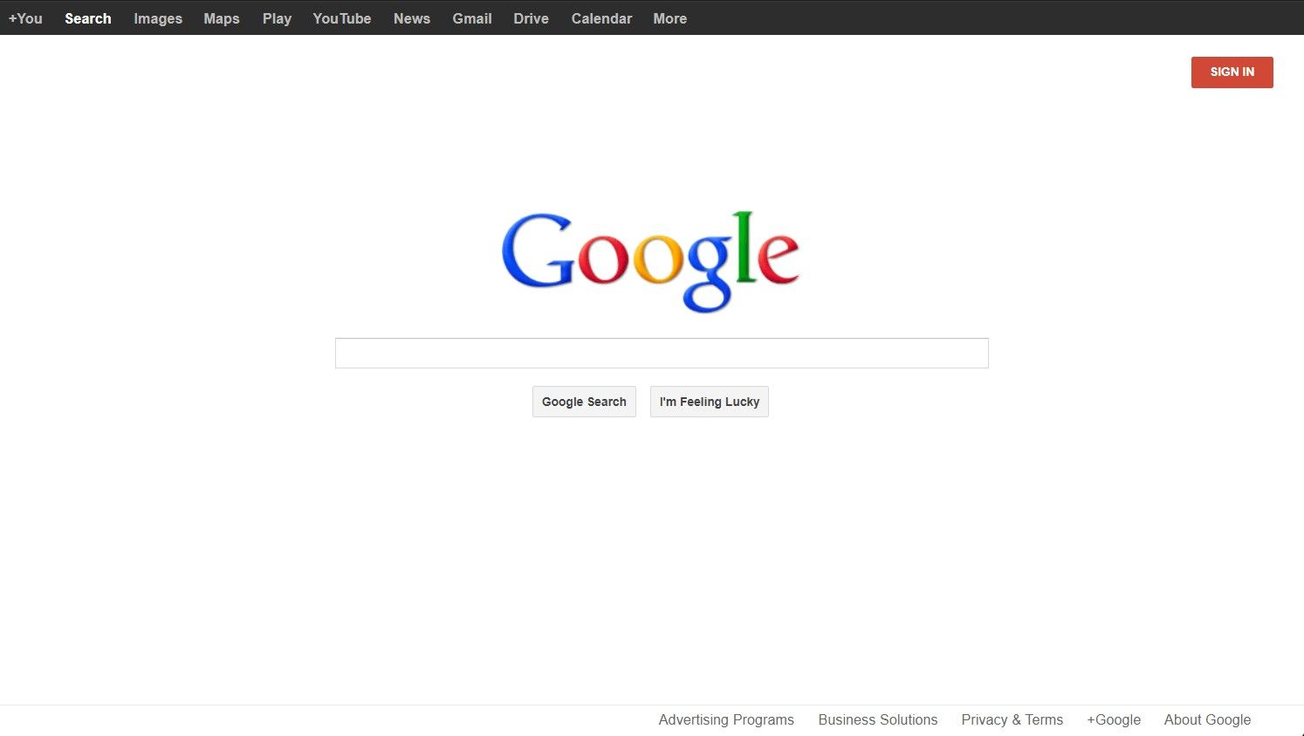Open Gmail from the top navigation bar
Screen dimensions: 1304x736
(x=471, y=18)
